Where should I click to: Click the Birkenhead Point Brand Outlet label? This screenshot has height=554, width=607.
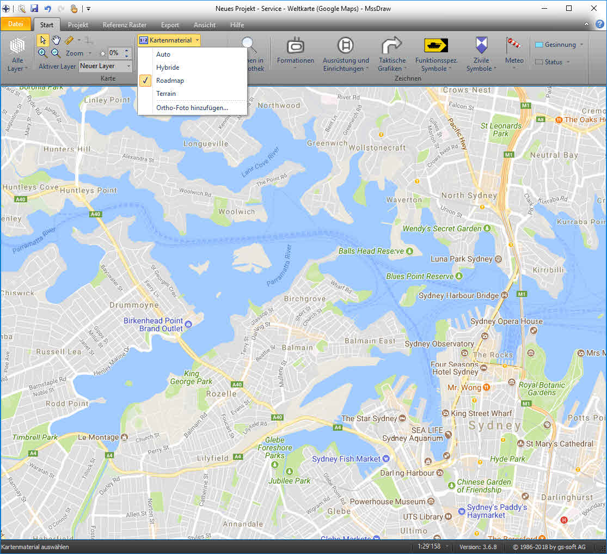click(154, 325)
